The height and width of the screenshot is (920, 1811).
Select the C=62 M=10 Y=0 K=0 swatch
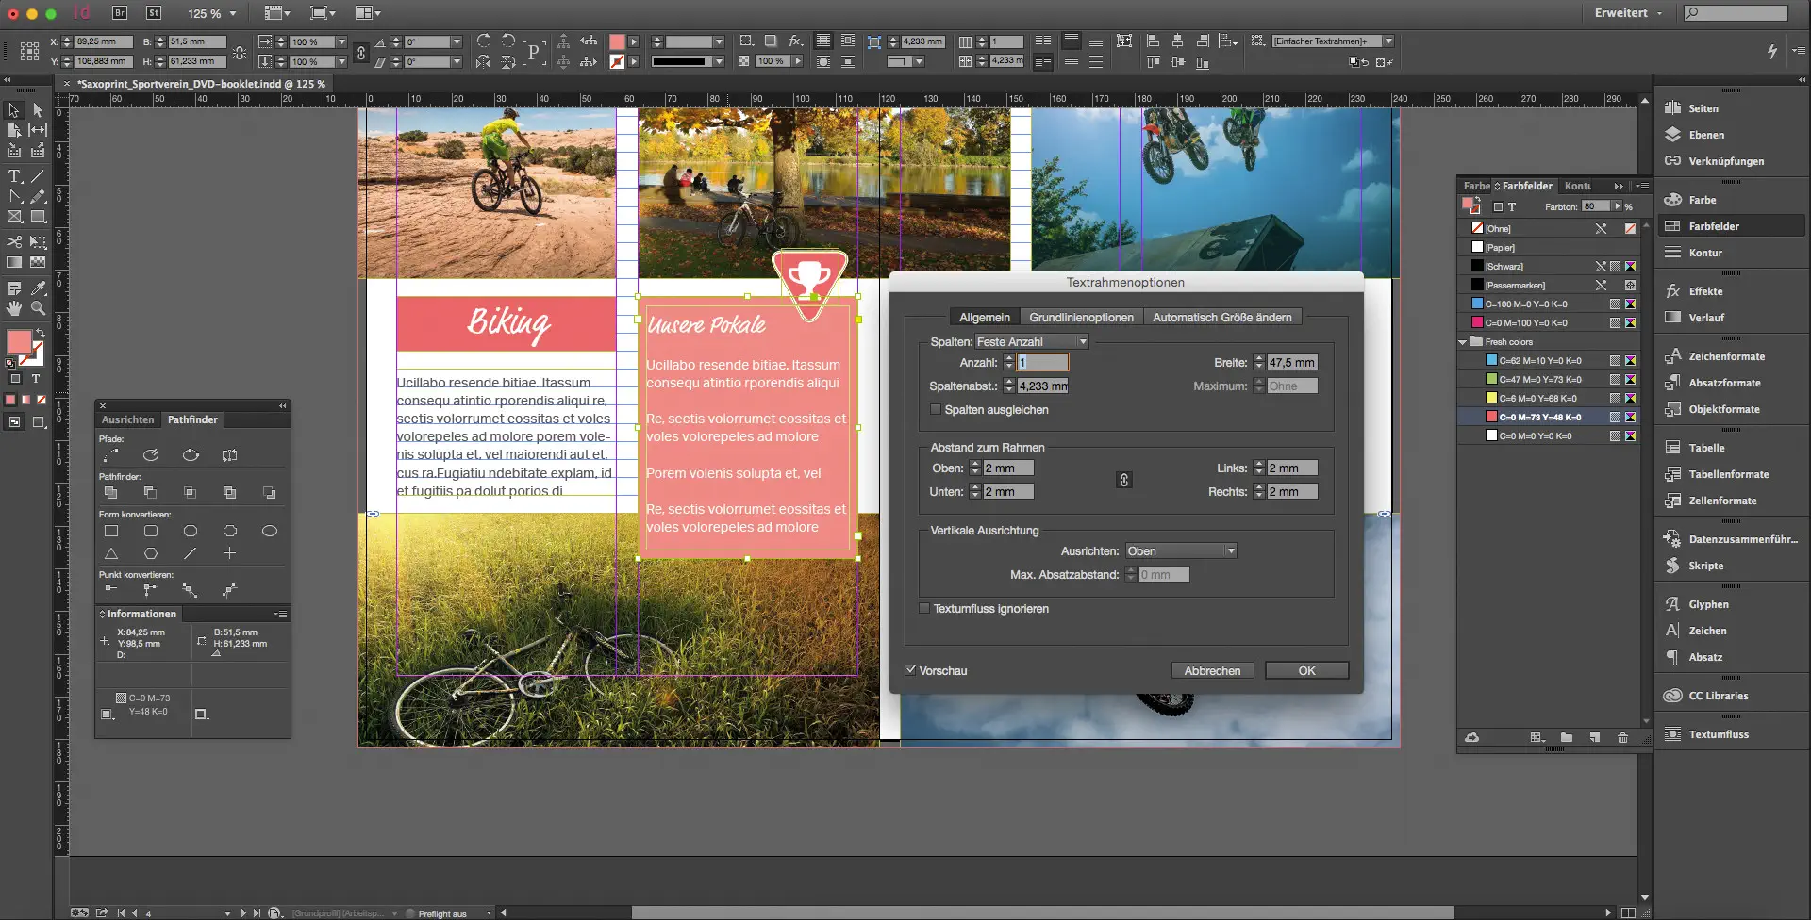pyautogui.click(x=1539, y=361)
